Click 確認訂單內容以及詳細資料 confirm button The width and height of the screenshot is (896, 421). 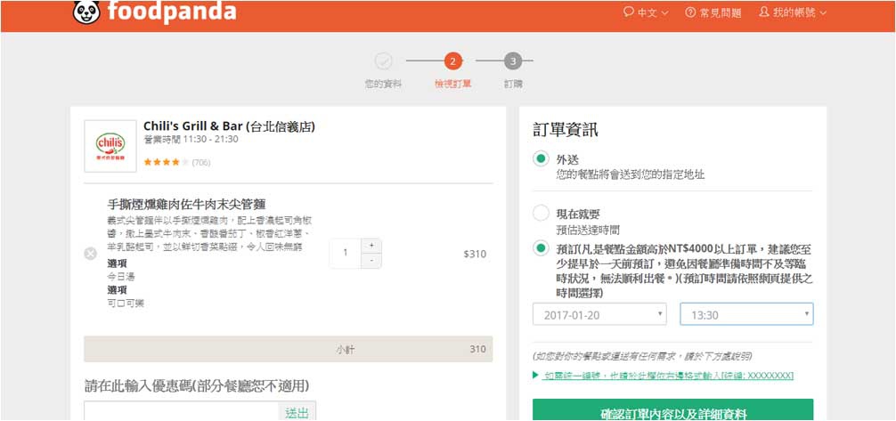(x=673, y=411)
